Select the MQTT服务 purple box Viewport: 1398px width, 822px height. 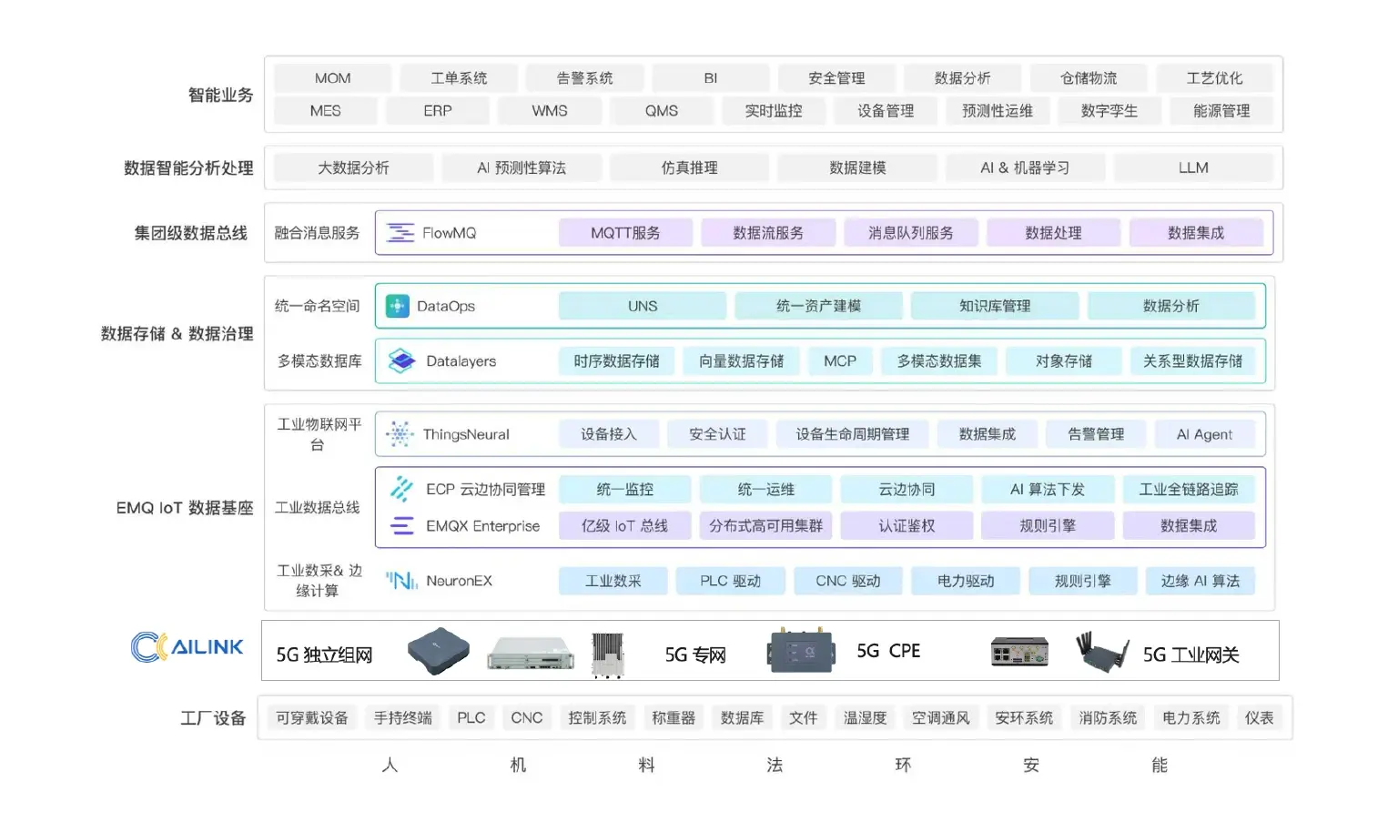625,233
